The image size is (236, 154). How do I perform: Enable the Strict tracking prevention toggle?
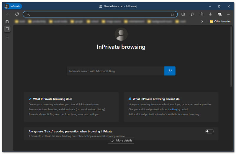tap(209, 131)
